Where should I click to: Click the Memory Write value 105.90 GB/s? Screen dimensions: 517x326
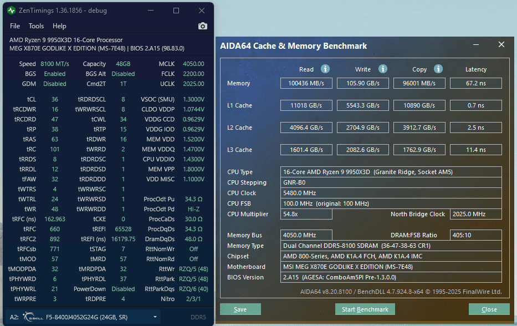tap(363, 83)
